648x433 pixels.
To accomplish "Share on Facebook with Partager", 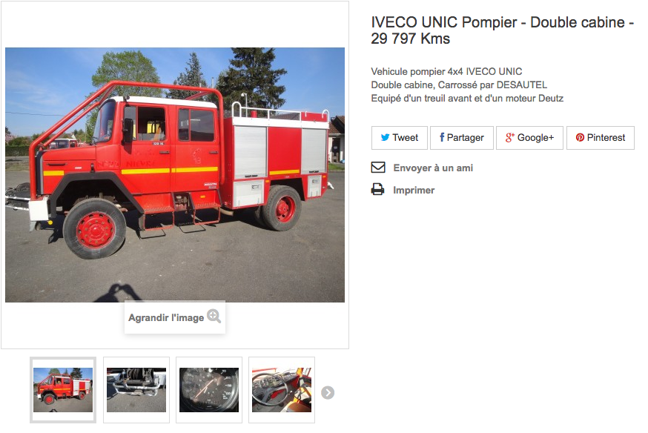I will pyautogui.click(x=462, y=138).
